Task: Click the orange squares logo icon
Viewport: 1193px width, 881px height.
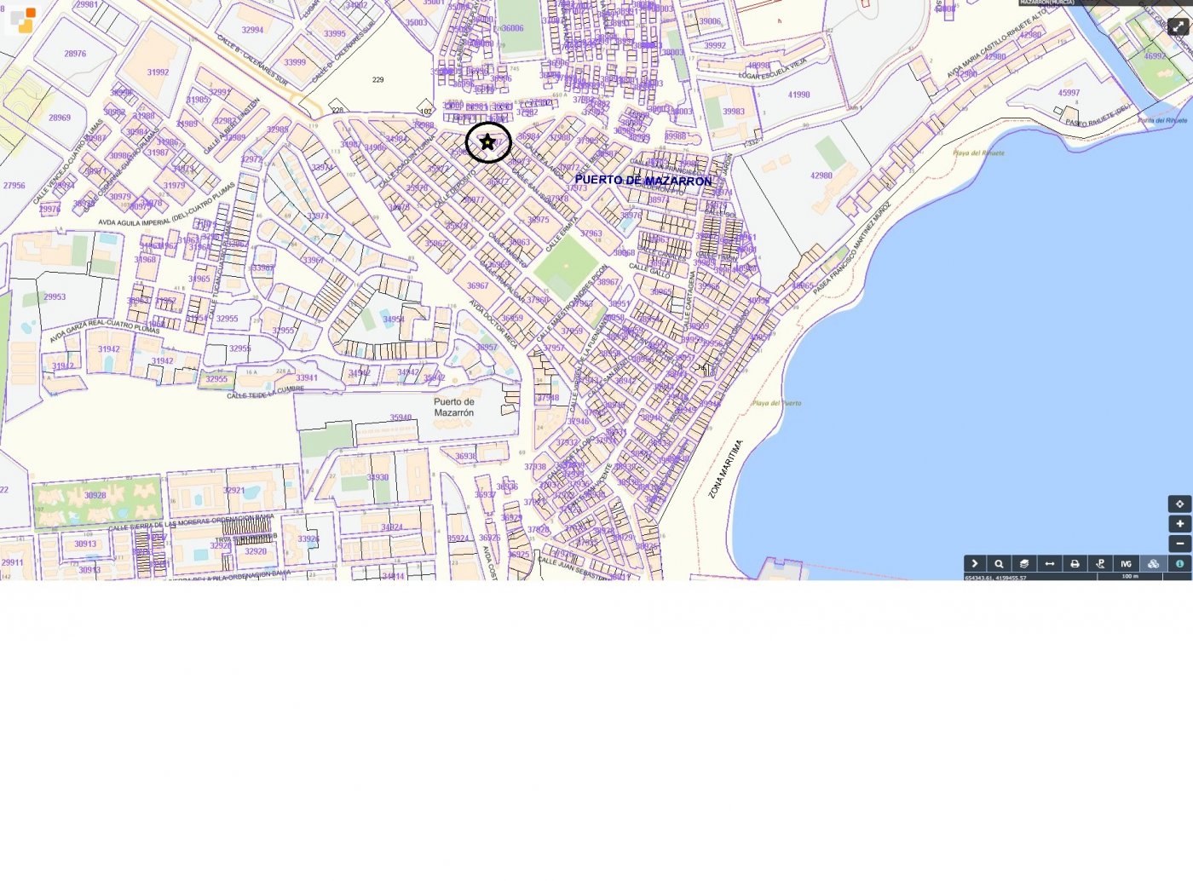Action: (x=23, y=20)
